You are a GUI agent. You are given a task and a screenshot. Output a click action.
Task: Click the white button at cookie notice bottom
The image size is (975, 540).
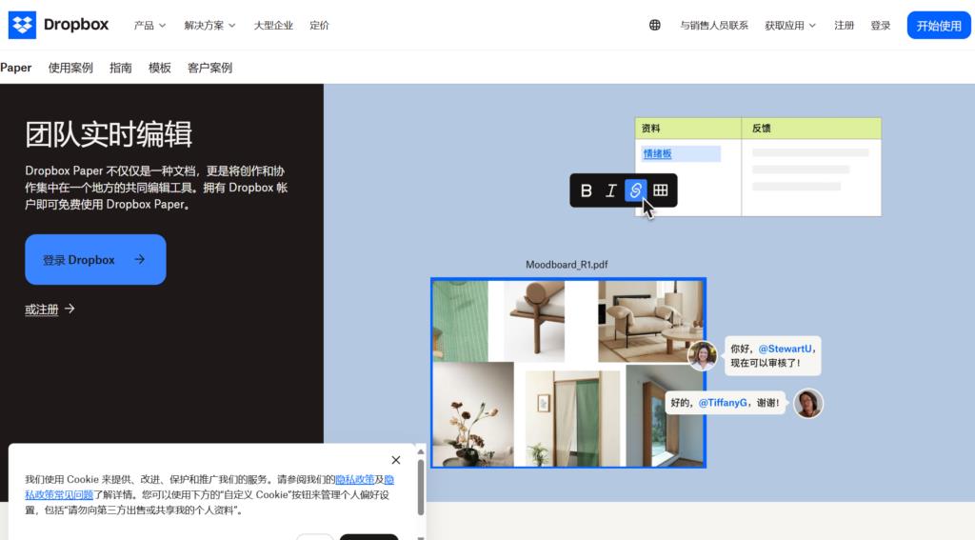coord(314,536)
